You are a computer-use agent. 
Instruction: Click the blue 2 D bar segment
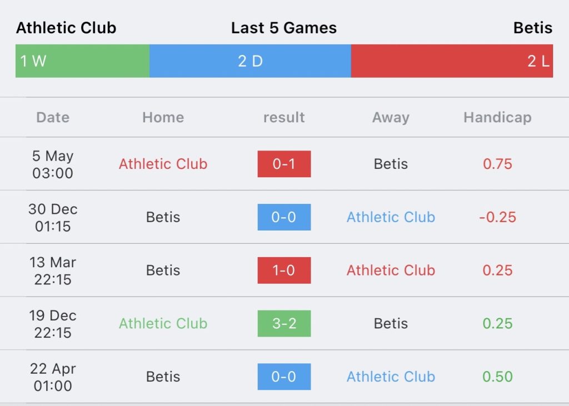(250, 61)
